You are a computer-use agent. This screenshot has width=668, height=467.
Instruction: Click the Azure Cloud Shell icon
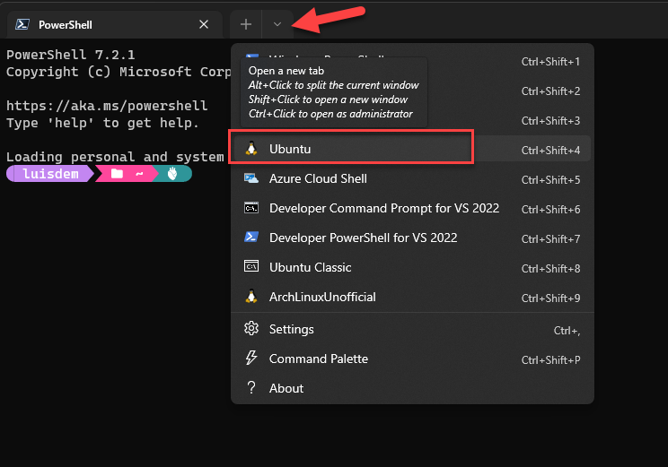click(x=251, y=178)
